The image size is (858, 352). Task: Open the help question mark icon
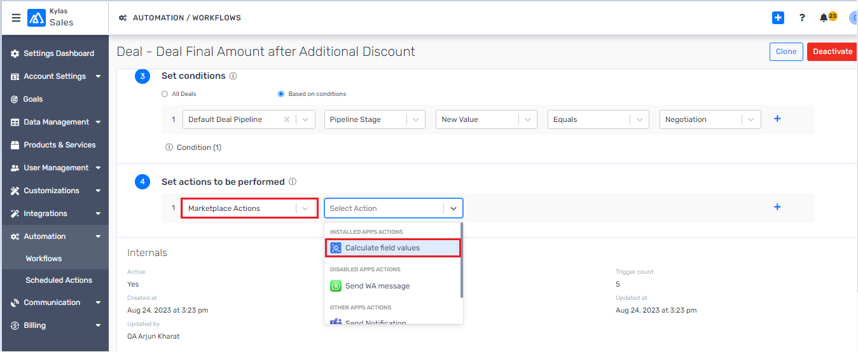(x=802, y=18)
